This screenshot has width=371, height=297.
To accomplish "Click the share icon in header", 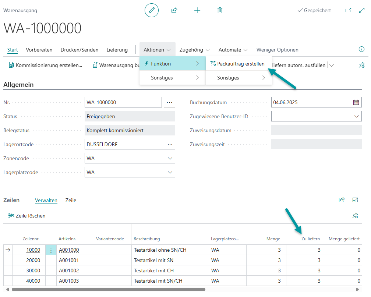I will tap(174, 10).
